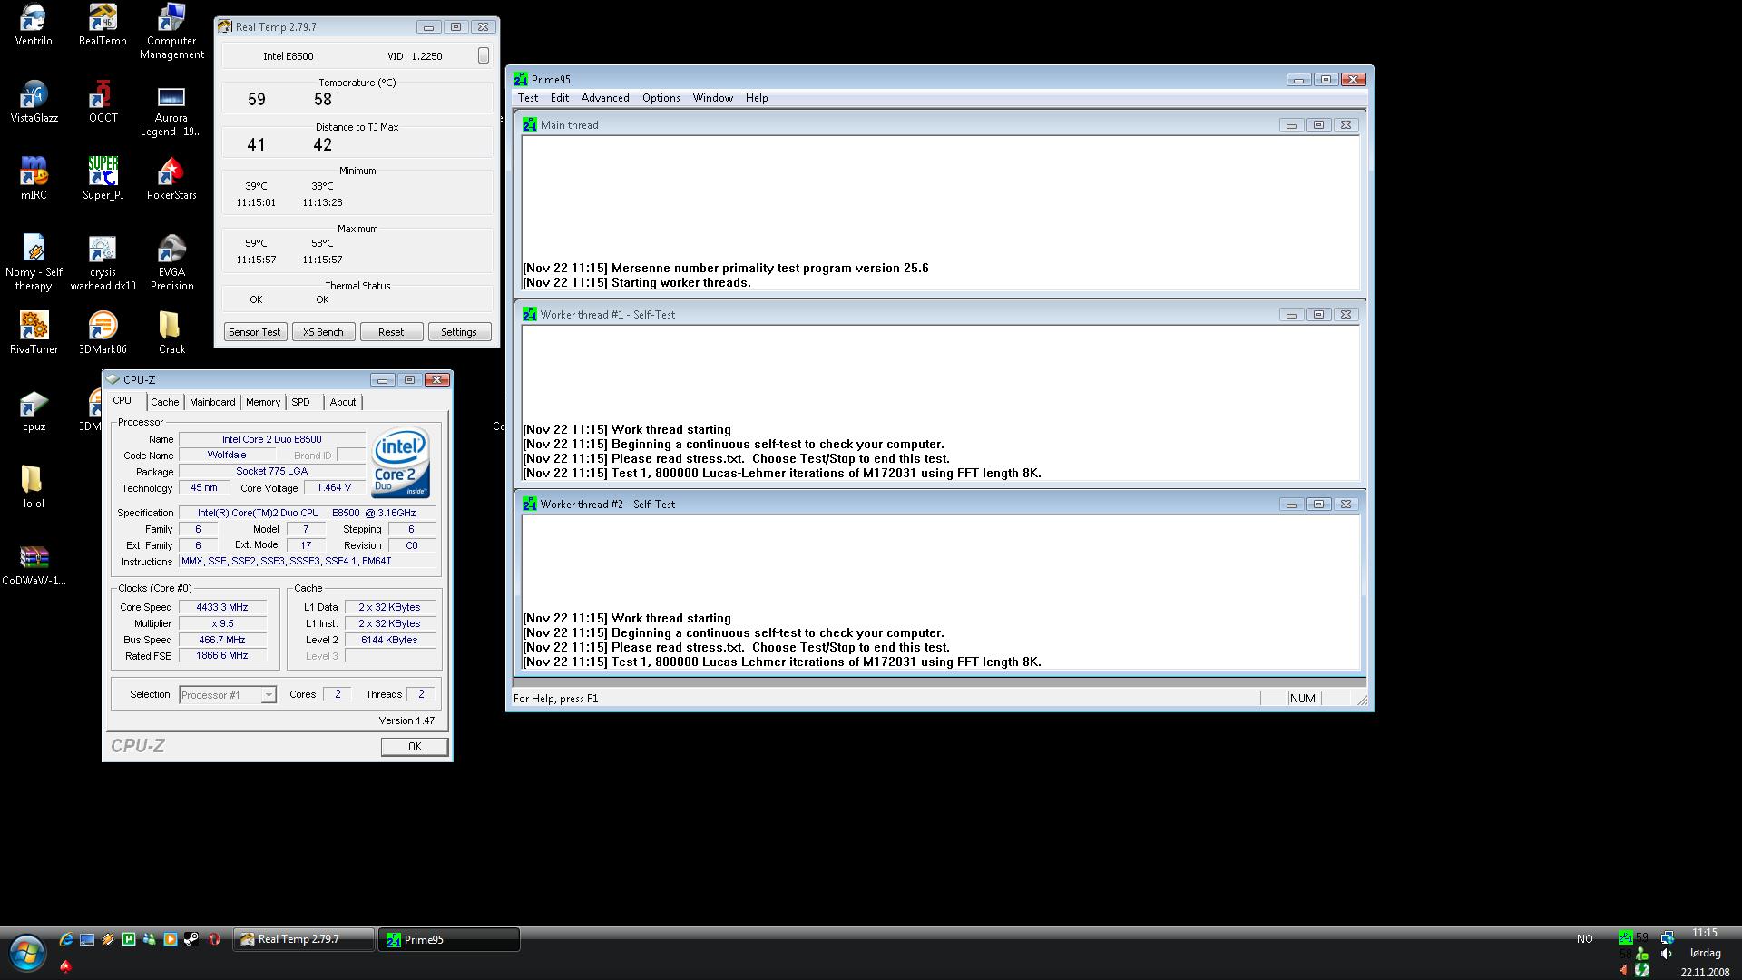Click the NO language indicator in the taskbar
The width and height of the screenshot is (1742, 980).
[x=1584, y=939]
